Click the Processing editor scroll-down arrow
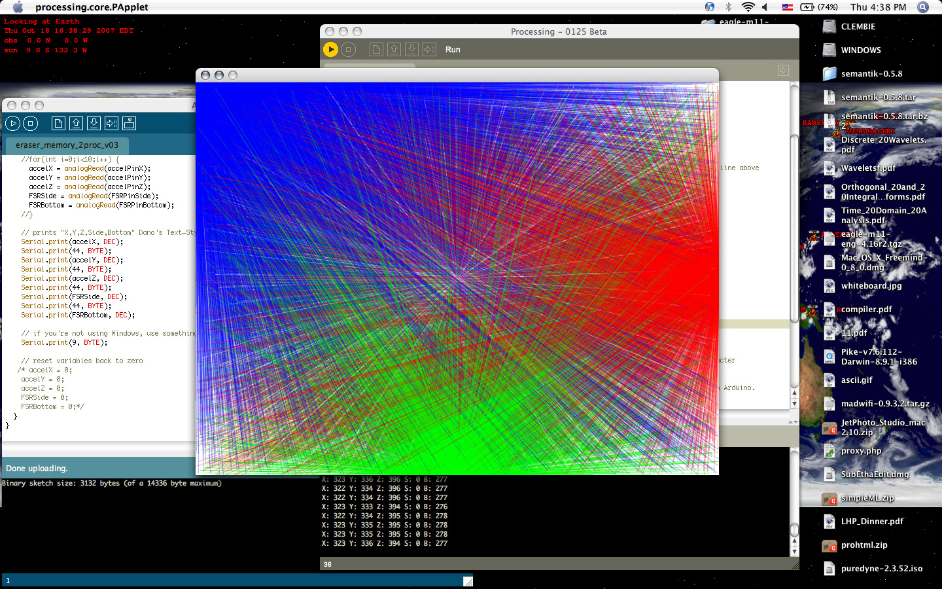This screenshot has height=589, width=942. pyautogui.click(x=794, y=404)
